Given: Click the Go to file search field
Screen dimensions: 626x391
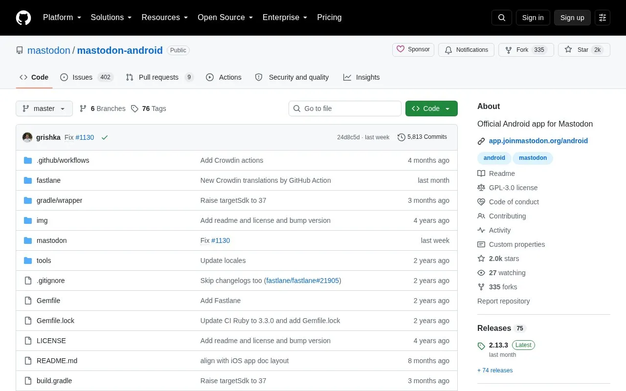Looking at the screenshot, I should coord(345,109).
